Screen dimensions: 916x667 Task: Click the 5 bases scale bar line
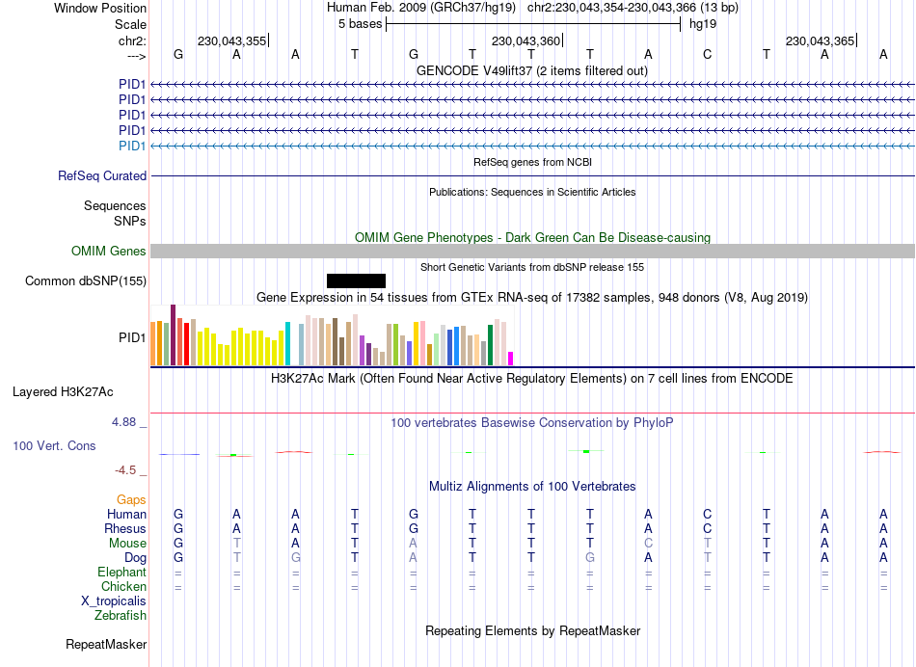click(x=533, y=24)
